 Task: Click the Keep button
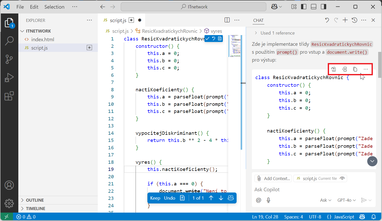pos(155,198)
